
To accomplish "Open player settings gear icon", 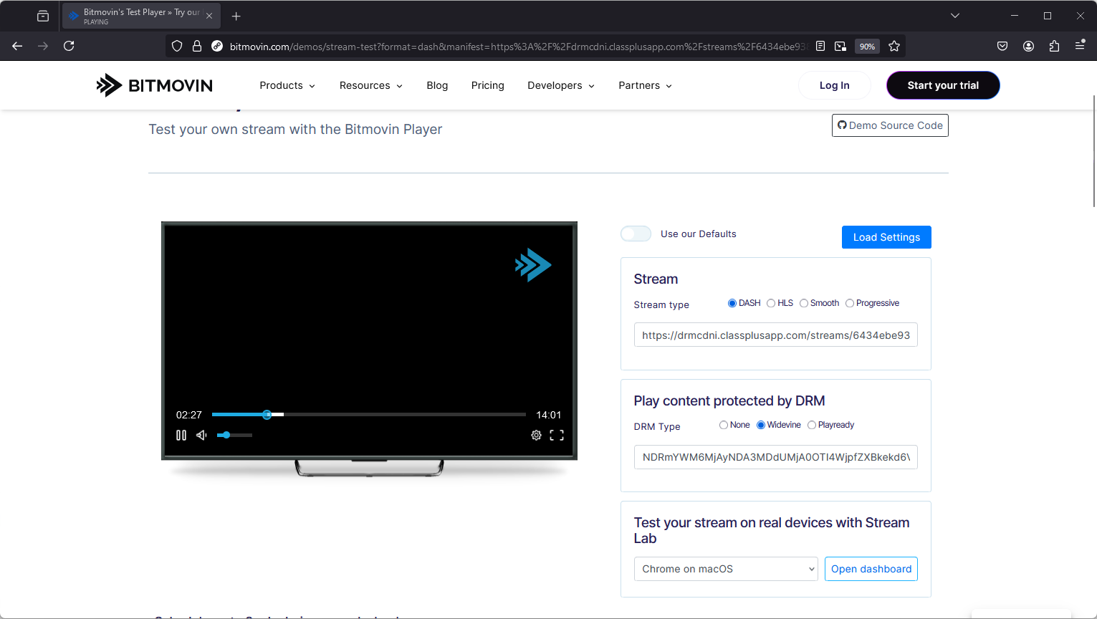I will click(x=536, y=435).
